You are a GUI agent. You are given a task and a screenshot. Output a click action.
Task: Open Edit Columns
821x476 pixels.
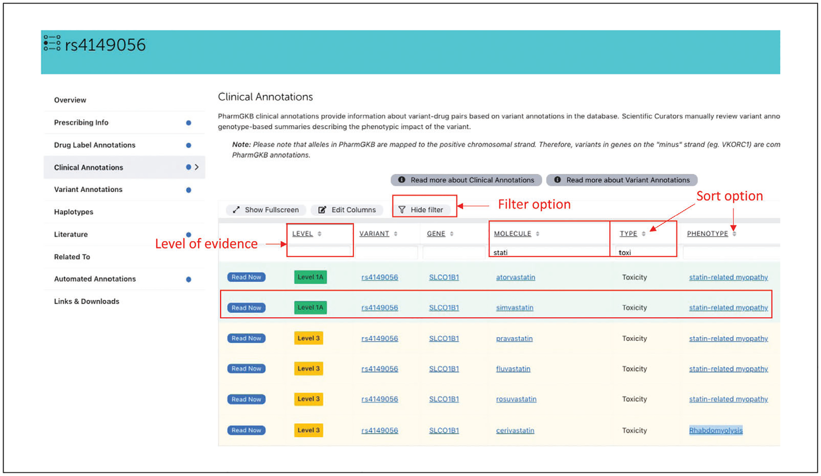click(x=347, y=210)
